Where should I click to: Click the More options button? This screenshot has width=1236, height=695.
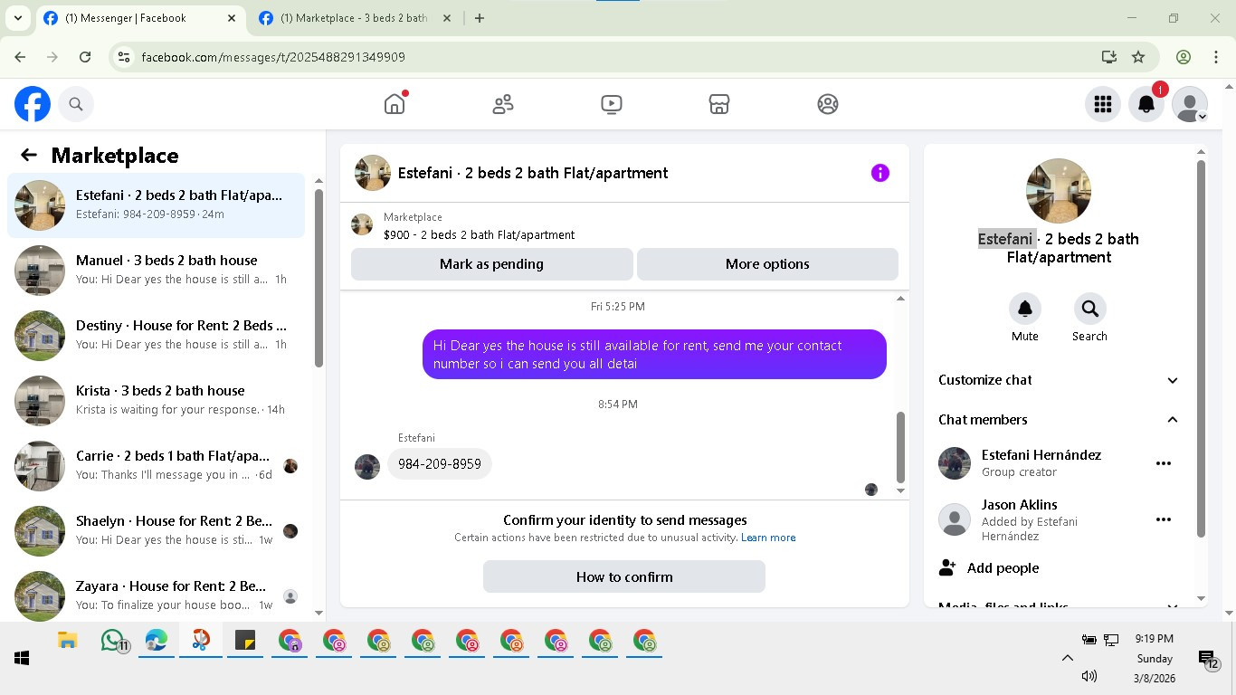click(767, 264)
